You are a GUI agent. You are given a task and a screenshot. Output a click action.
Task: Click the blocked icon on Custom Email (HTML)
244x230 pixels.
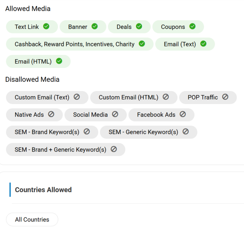pos(166,97)
